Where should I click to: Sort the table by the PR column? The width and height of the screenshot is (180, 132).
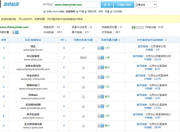(x=63, y=40)
